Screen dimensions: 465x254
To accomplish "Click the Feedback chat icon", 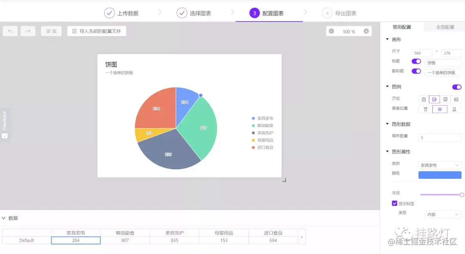I will click(4, 136).
